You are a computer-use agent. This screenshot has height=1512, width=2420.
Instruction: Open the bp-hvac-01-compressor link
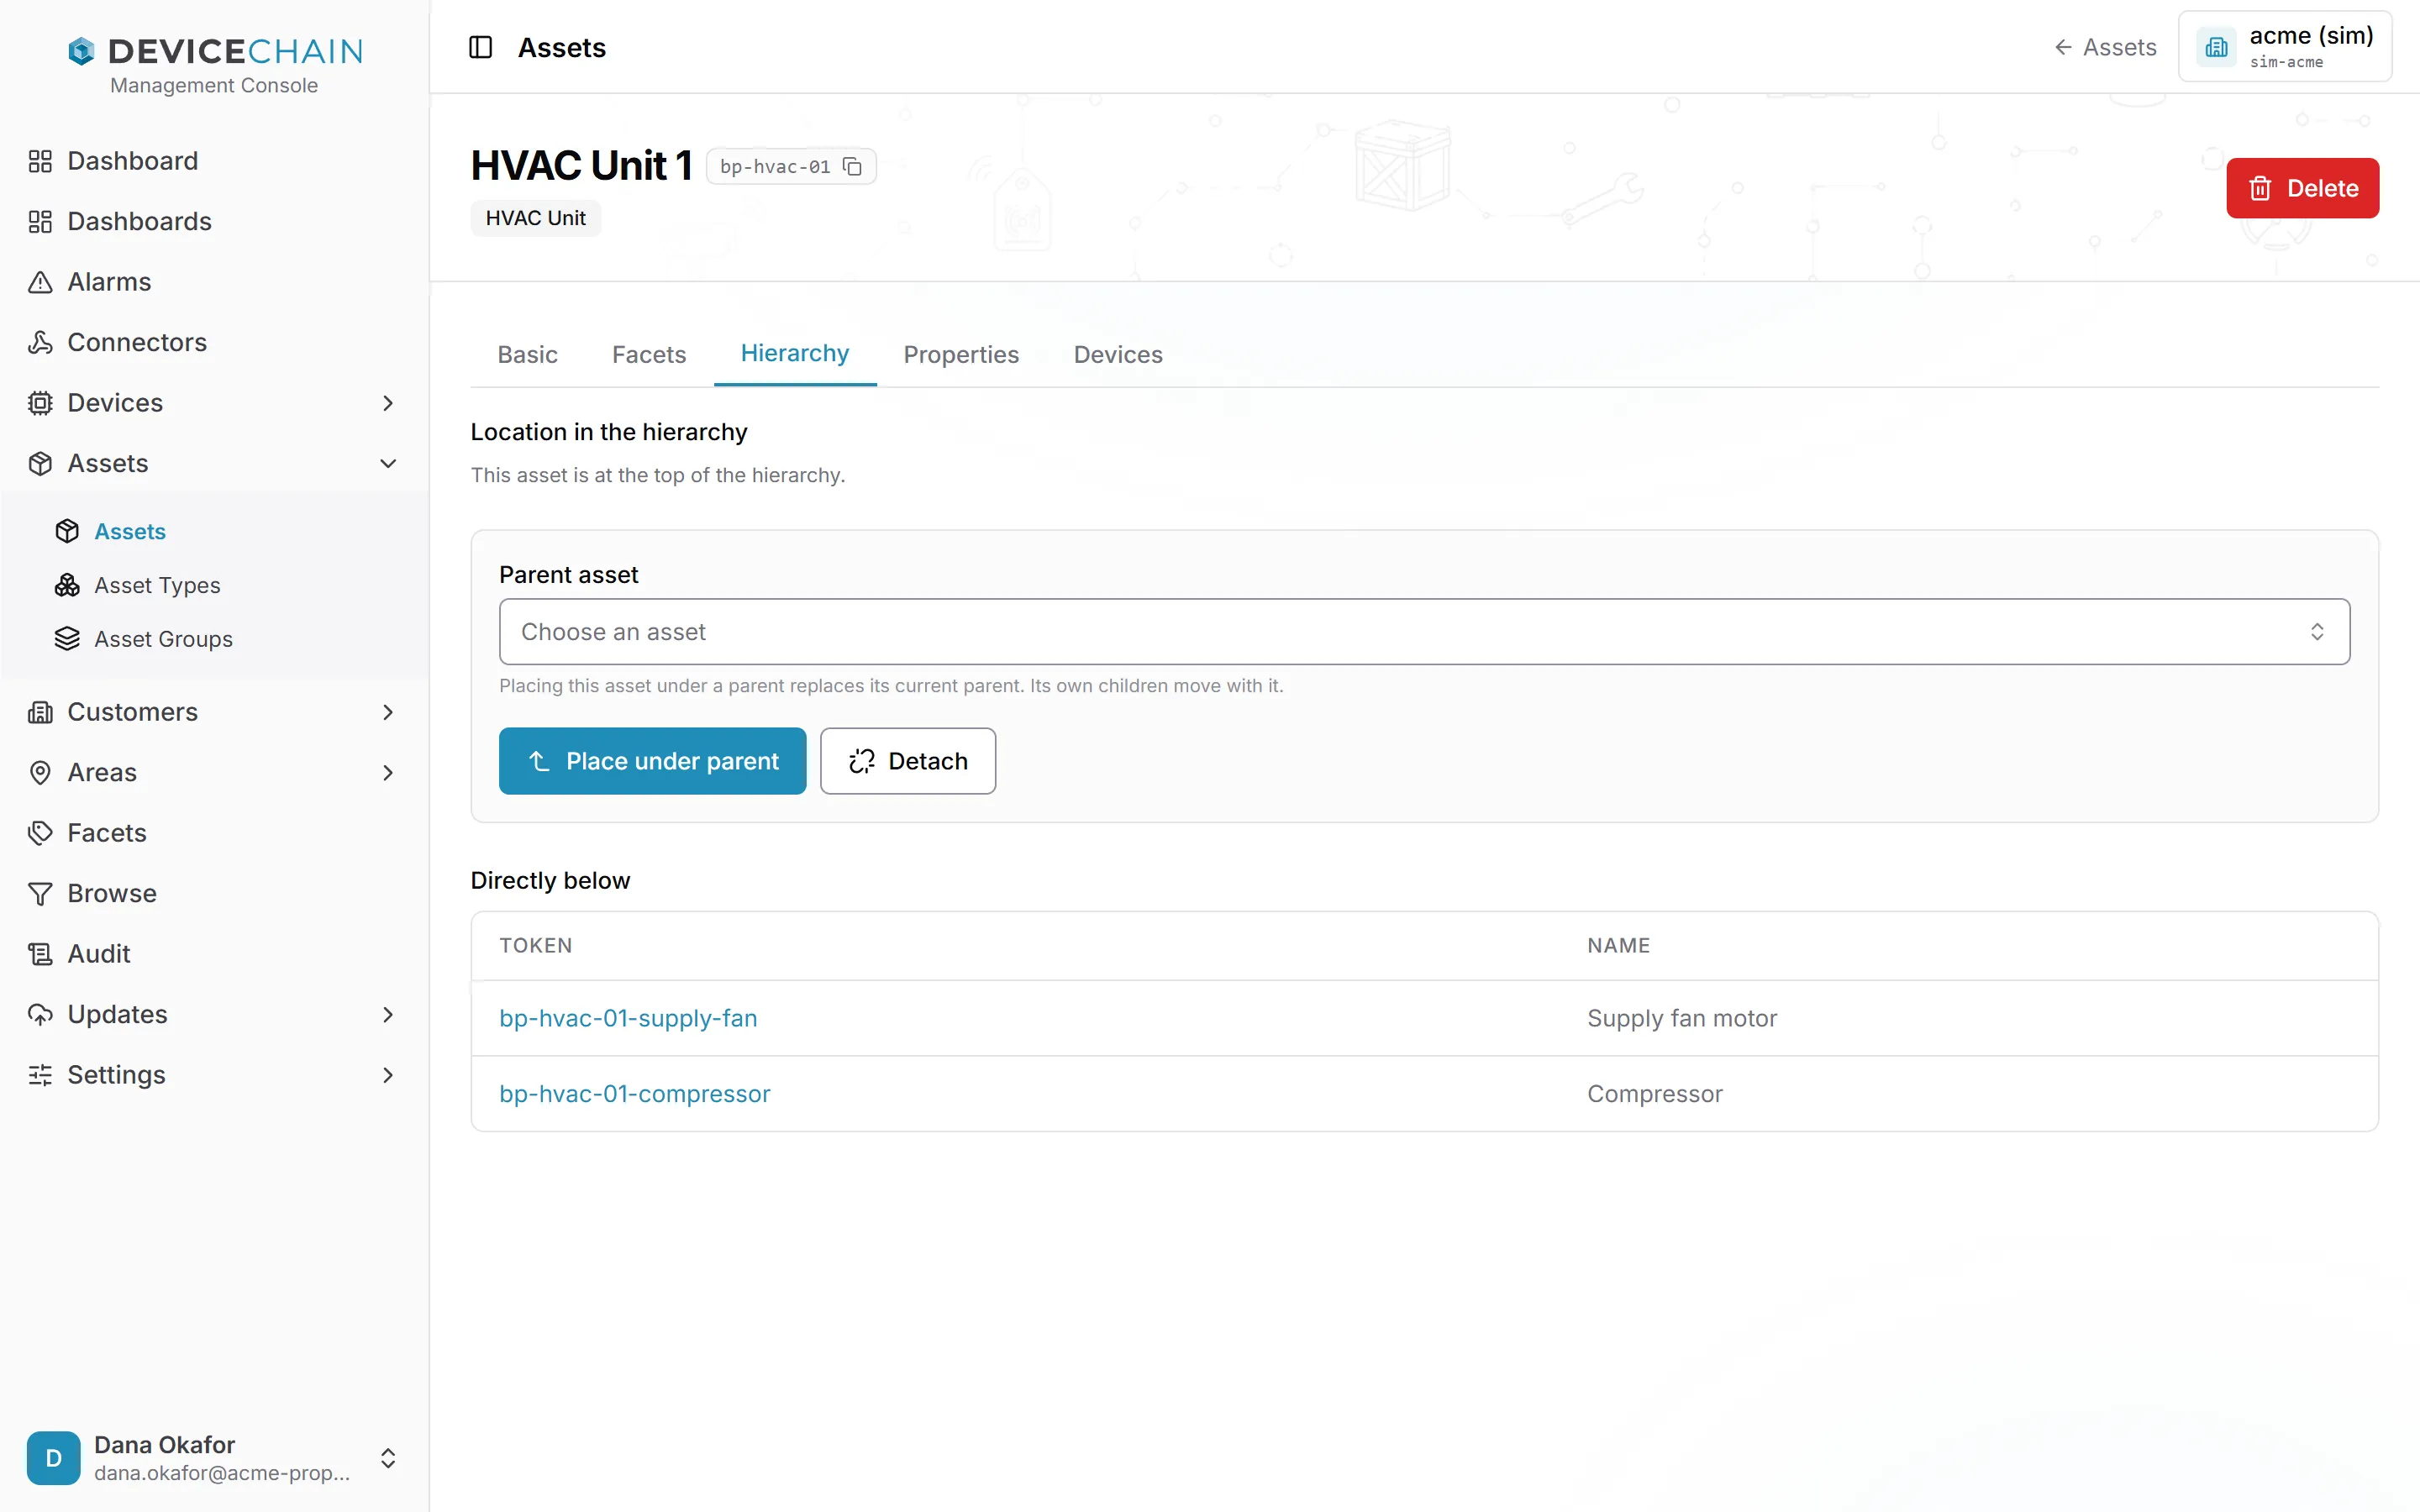(x=635, y=1094)
